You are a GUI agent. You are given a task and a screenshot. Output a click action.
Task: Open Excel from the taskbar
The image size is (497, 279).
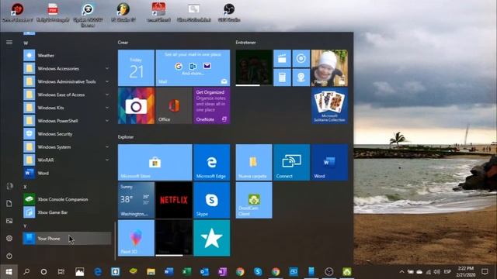point(186,272)
